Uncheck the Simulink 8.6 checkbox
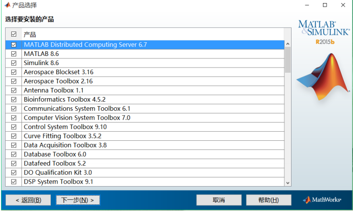Screen dimensions: 353x212 coord(14,63)
